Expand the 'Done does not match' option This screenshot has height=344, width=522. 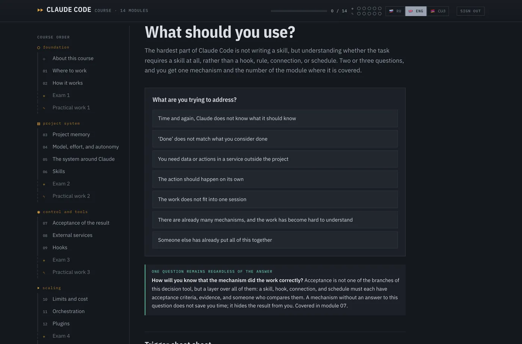(x=275, y=139)
